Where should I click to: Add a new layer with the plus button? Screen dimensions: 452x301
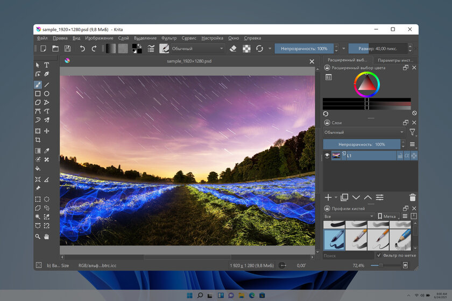328,198
